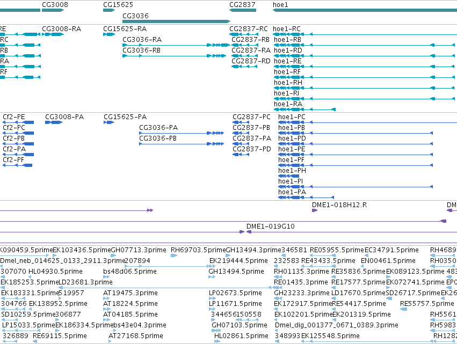457x344 pixels.
Task: Select EST AT19475.3prime
Action: point(130,294)
